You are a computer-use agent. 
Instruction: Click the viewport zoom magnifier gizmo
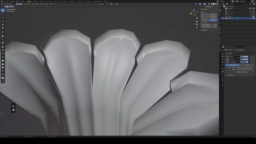click(197, 18)
